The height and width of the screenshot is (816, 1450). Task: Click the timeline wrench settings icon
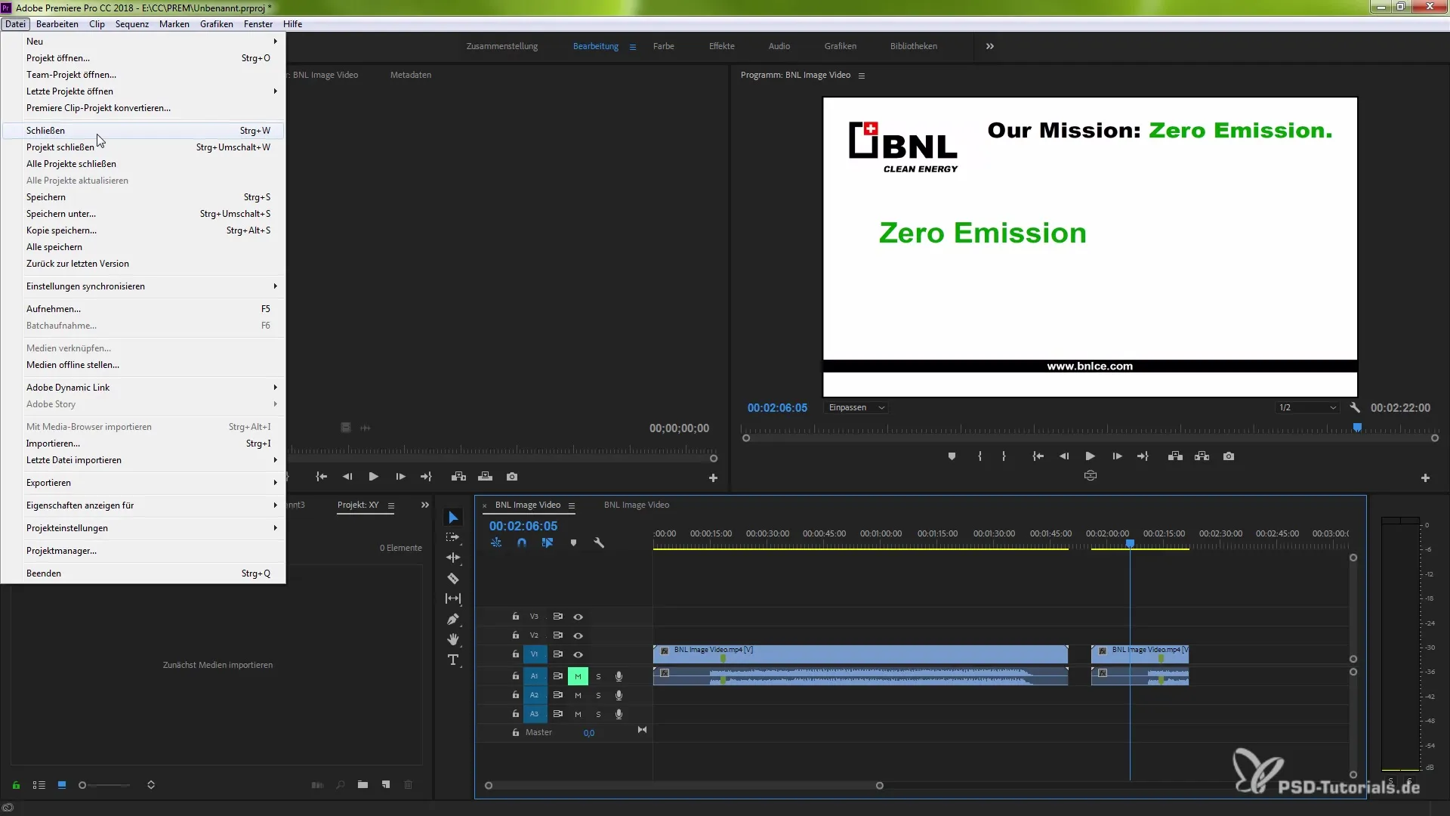[599, 542]
